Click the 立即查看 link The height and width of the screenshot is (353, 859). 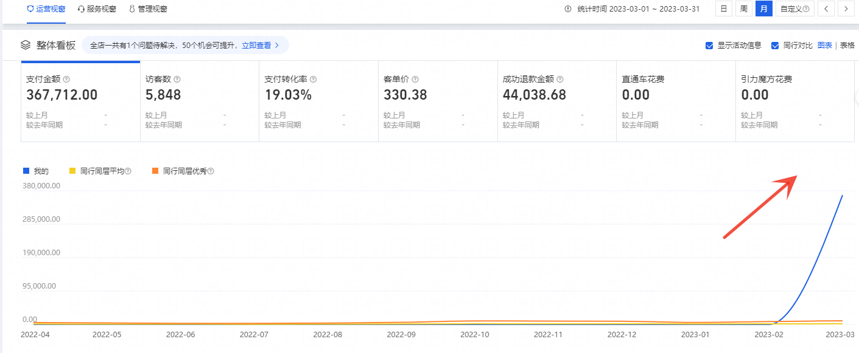click(x=260, y=45)
